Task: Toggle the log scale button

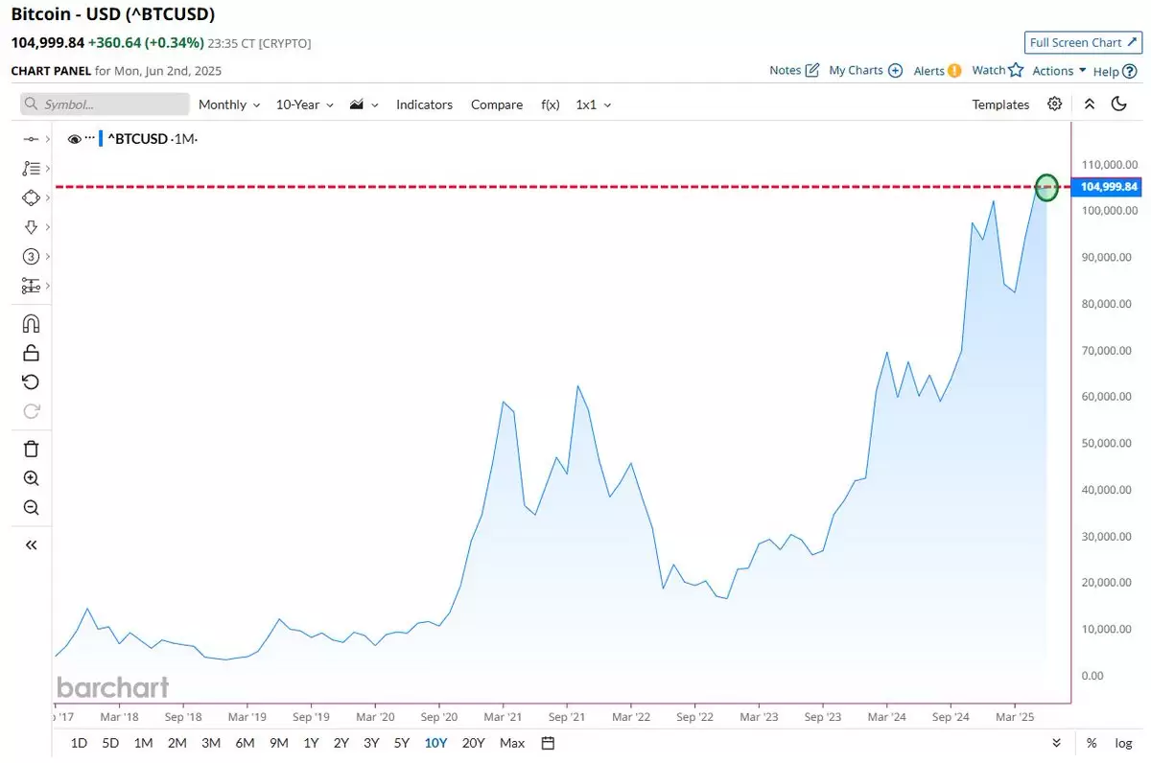Action: tap(1123, 743)
